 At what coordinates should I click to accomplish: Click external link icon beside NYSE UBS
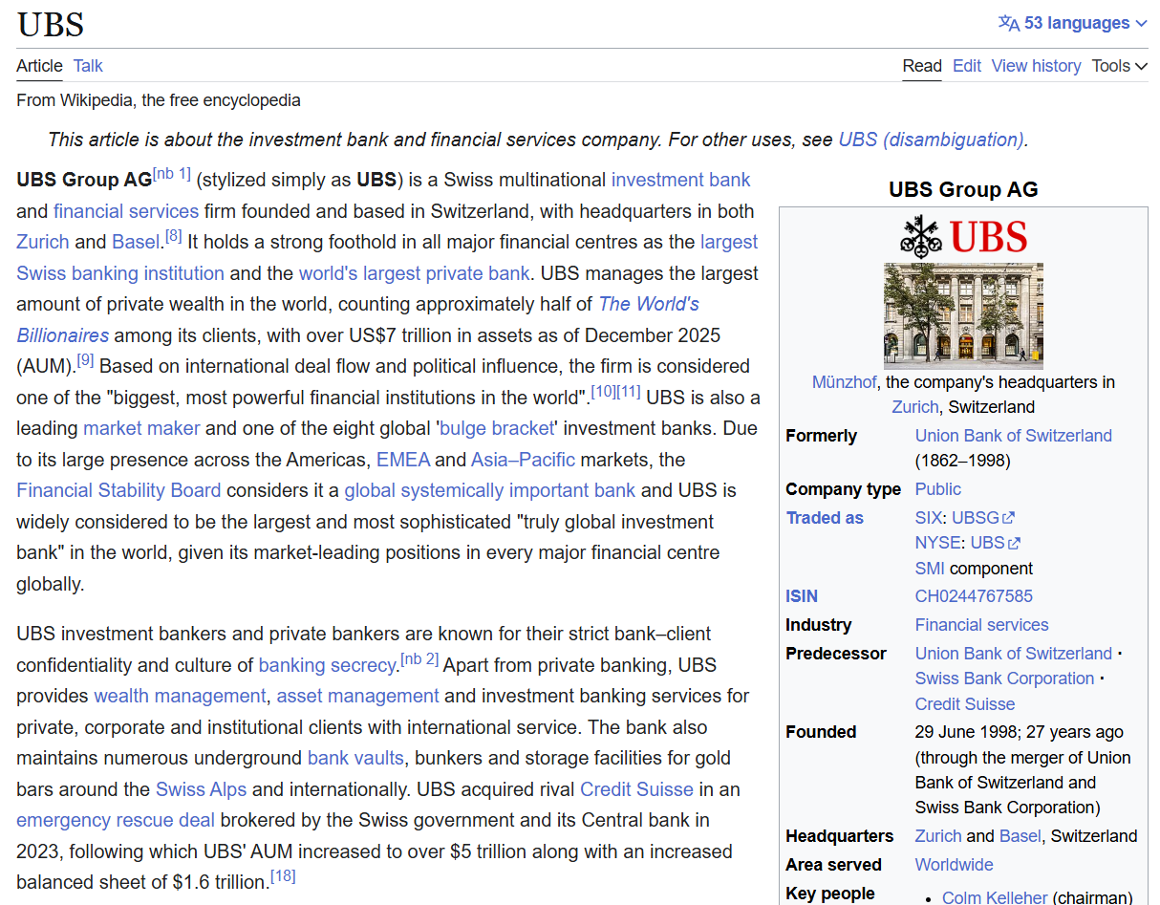click(x=1015, y=543)
